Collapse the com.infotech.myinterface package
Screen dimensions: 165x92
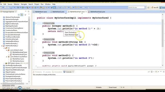[6, 57]
